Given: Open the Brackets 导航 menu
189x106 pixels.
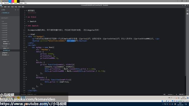Looking at the screenshot, I should tap(16, 7).
